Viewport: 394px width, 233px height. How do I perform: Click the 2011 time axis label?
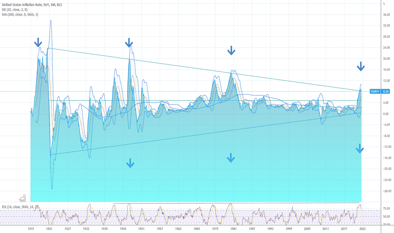coord(326,229)
